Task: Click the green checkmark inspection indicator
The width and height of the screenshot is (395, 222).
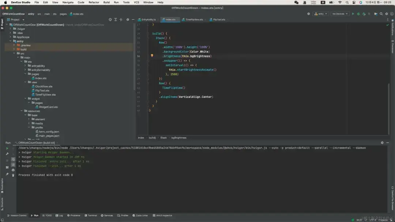Action: coord(387,24)
